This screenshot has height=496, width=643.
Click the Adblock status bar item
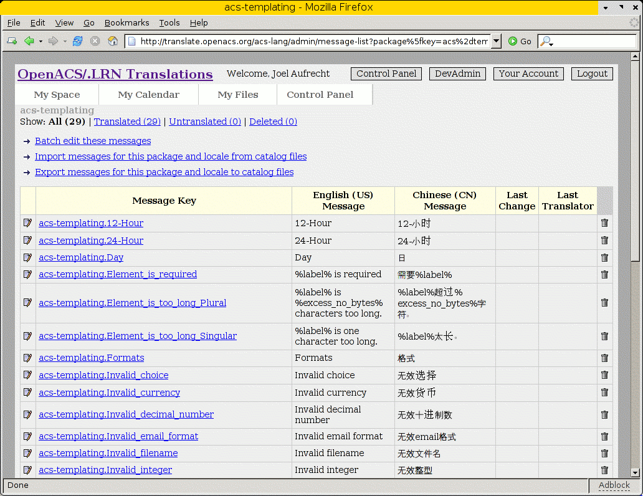pos(614,485)
